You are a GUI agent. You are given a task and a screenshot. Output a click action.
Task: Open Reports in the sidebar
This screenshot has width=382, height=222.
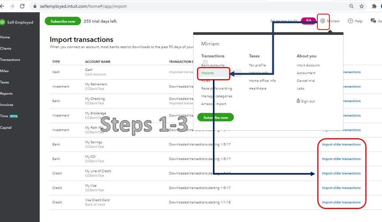point(7,93)
